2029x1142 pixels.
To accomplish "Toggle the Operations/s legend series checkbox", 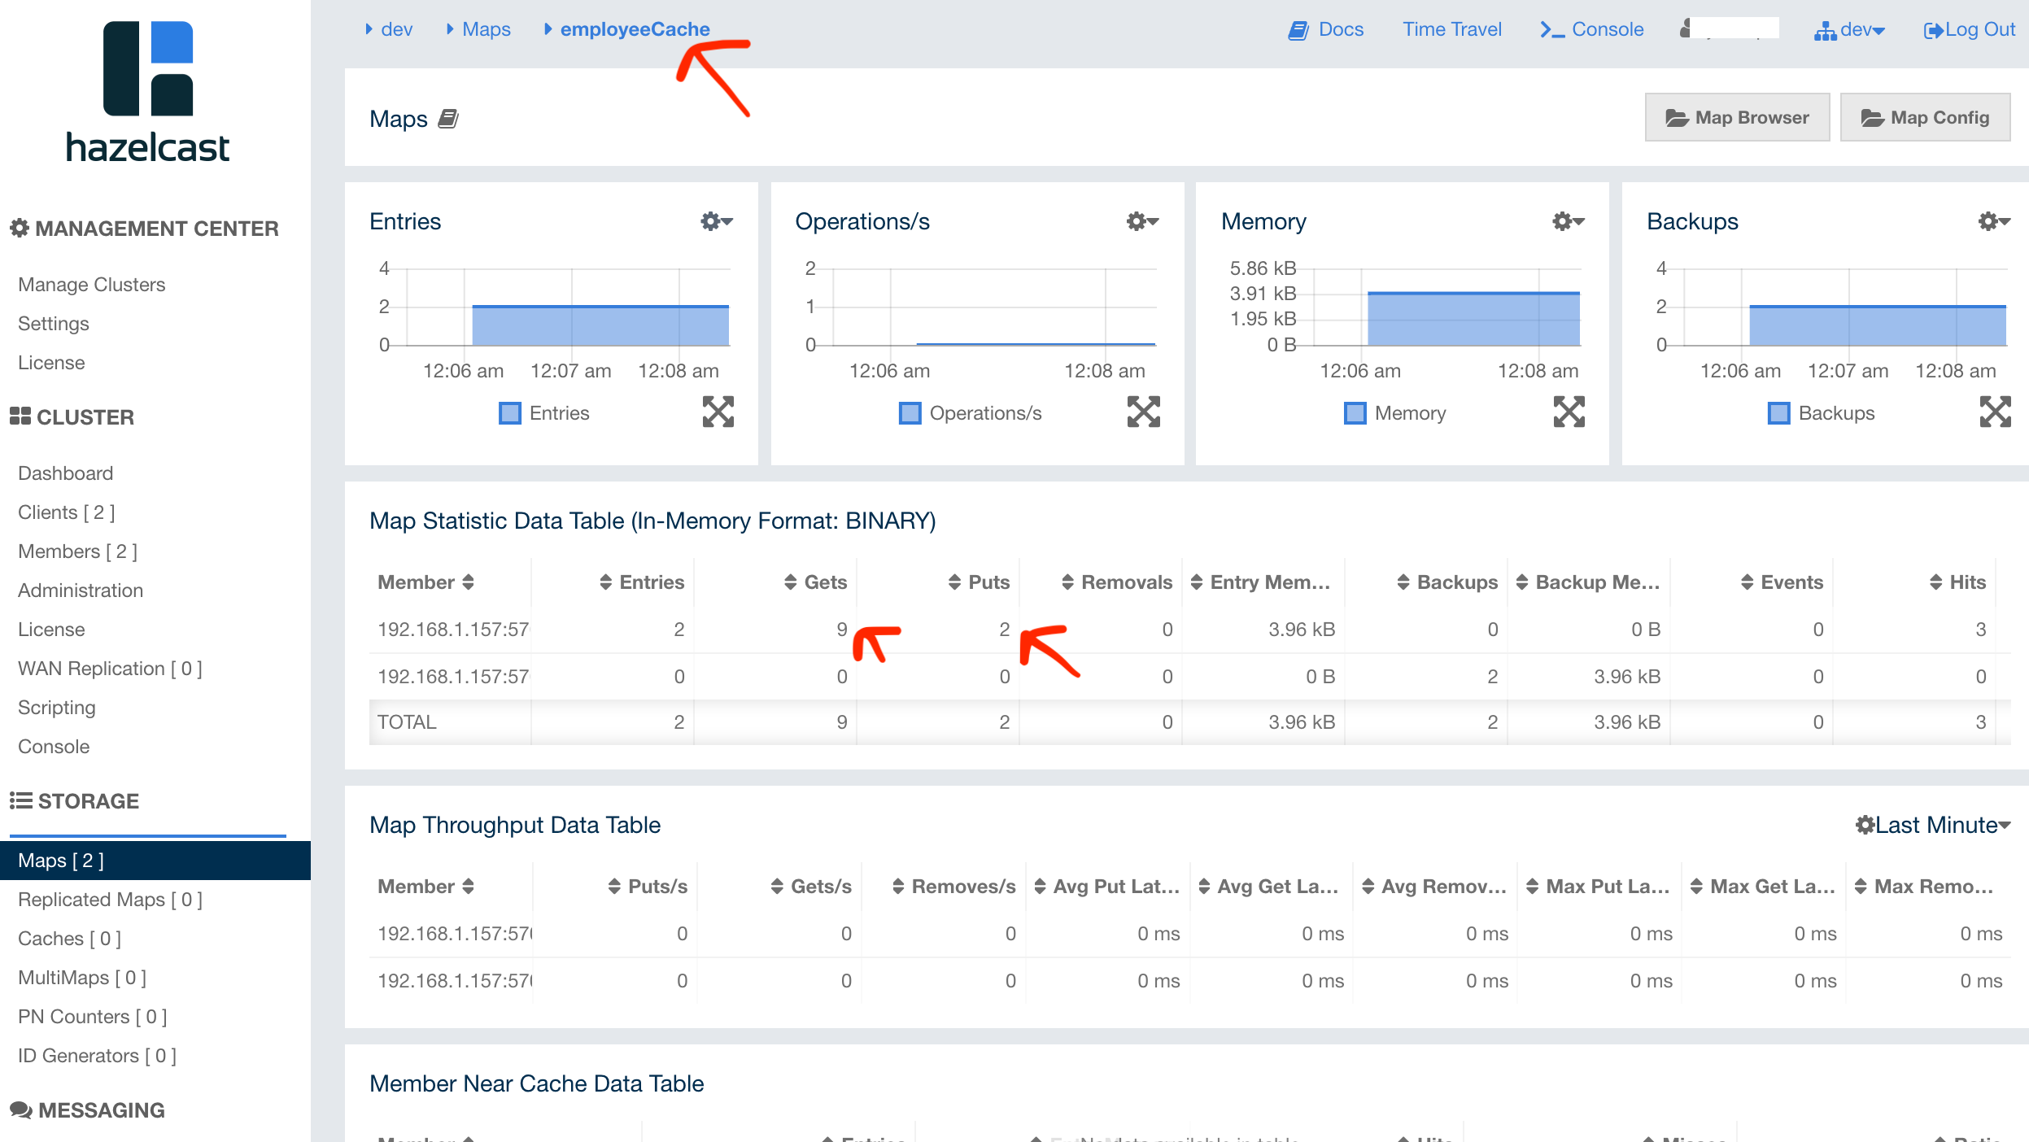I will (x=910, y=413).
